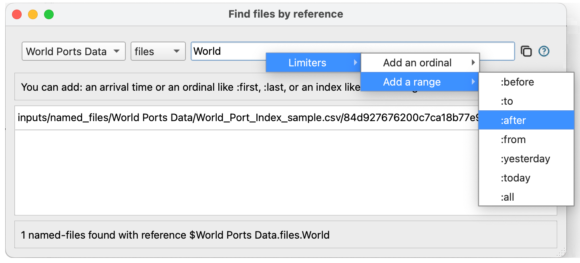Image resolution: width=580 pixels, height=263 pixels.
Task: Select the :all range option
Action: coord(526,197)
